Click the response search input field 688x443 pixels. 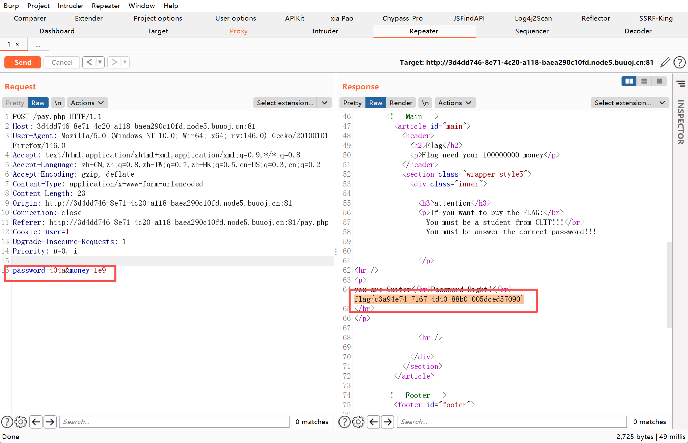511,422
